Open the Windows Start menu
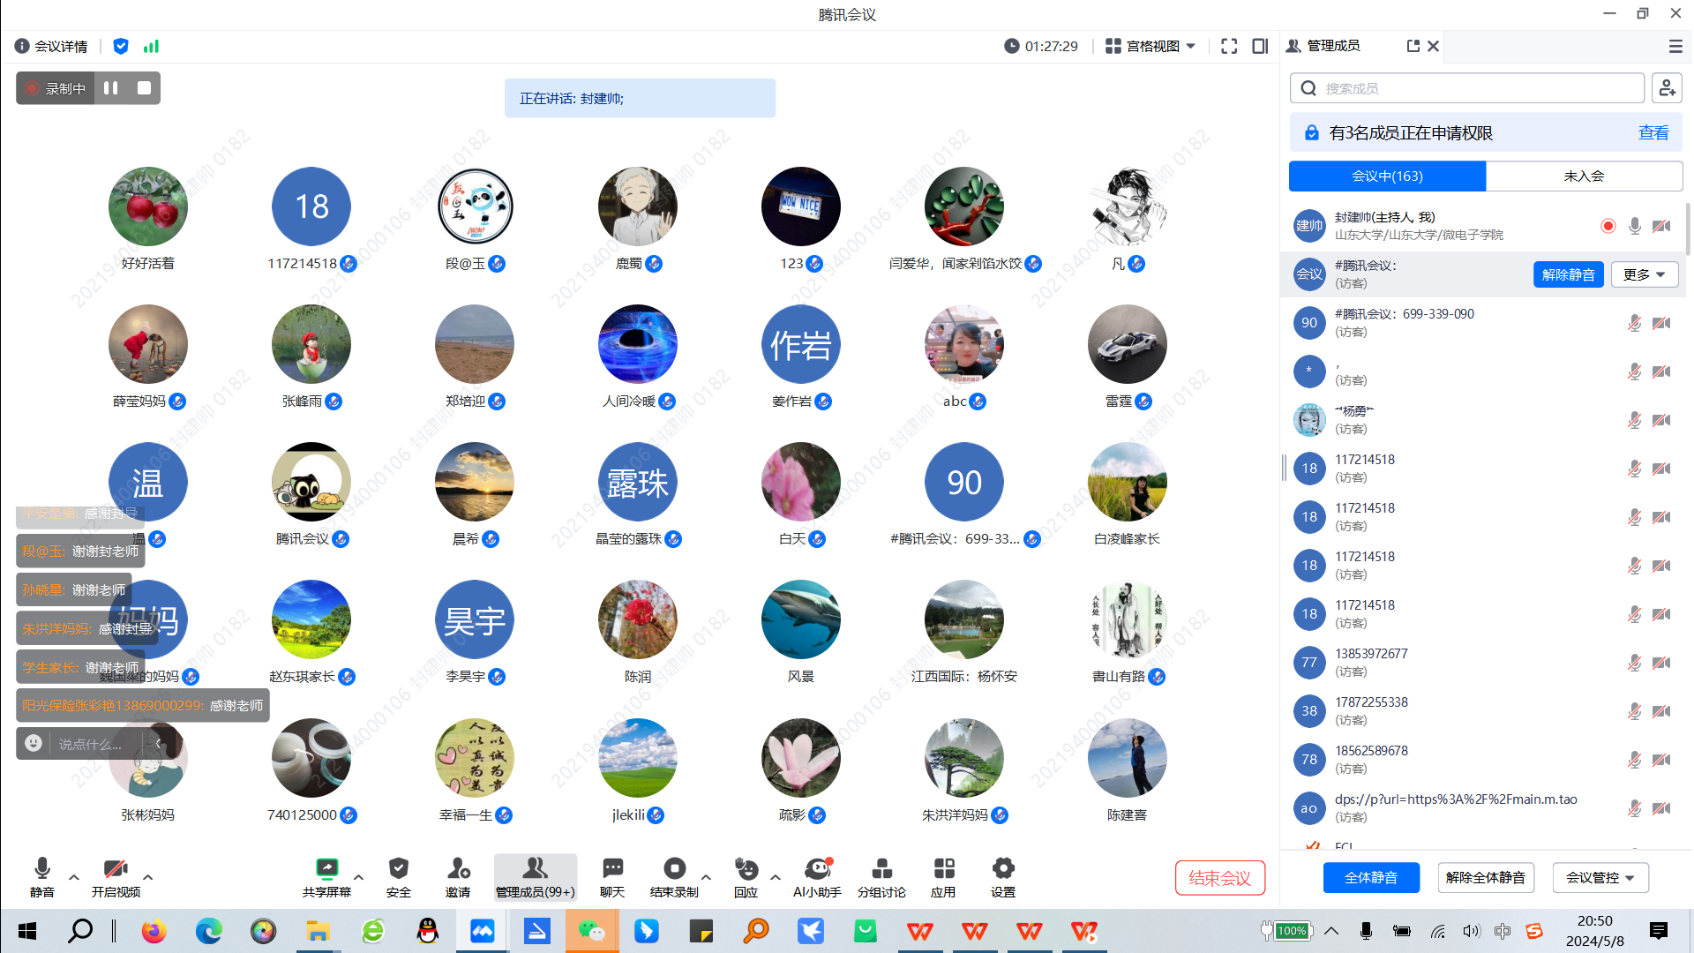This screenshot has width=1694, height=953. (27, 931)
